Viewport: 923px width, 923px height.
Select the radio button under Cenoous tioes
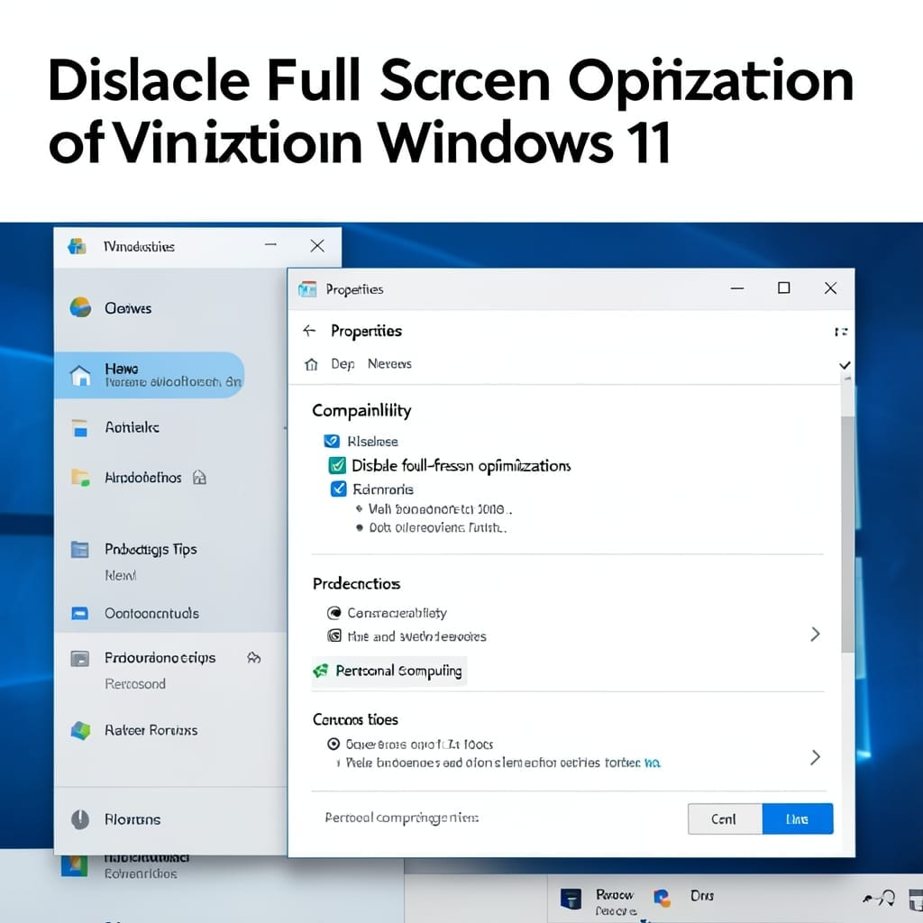pyautogui.click(x=334, y=744)
